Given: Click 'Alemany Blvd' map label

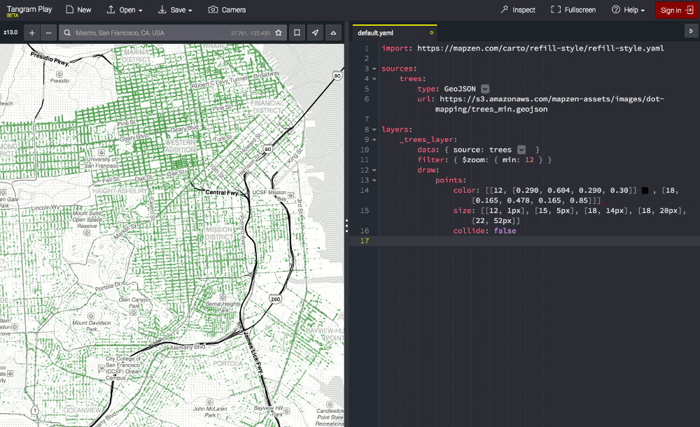Looking at the screenshot, I should 188,347.
